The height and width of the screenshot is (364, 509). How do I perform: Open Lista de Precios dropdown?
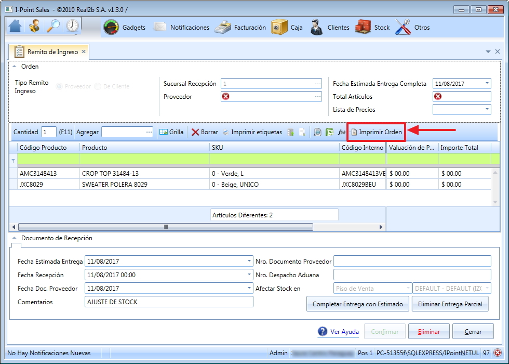click(487, 110)
